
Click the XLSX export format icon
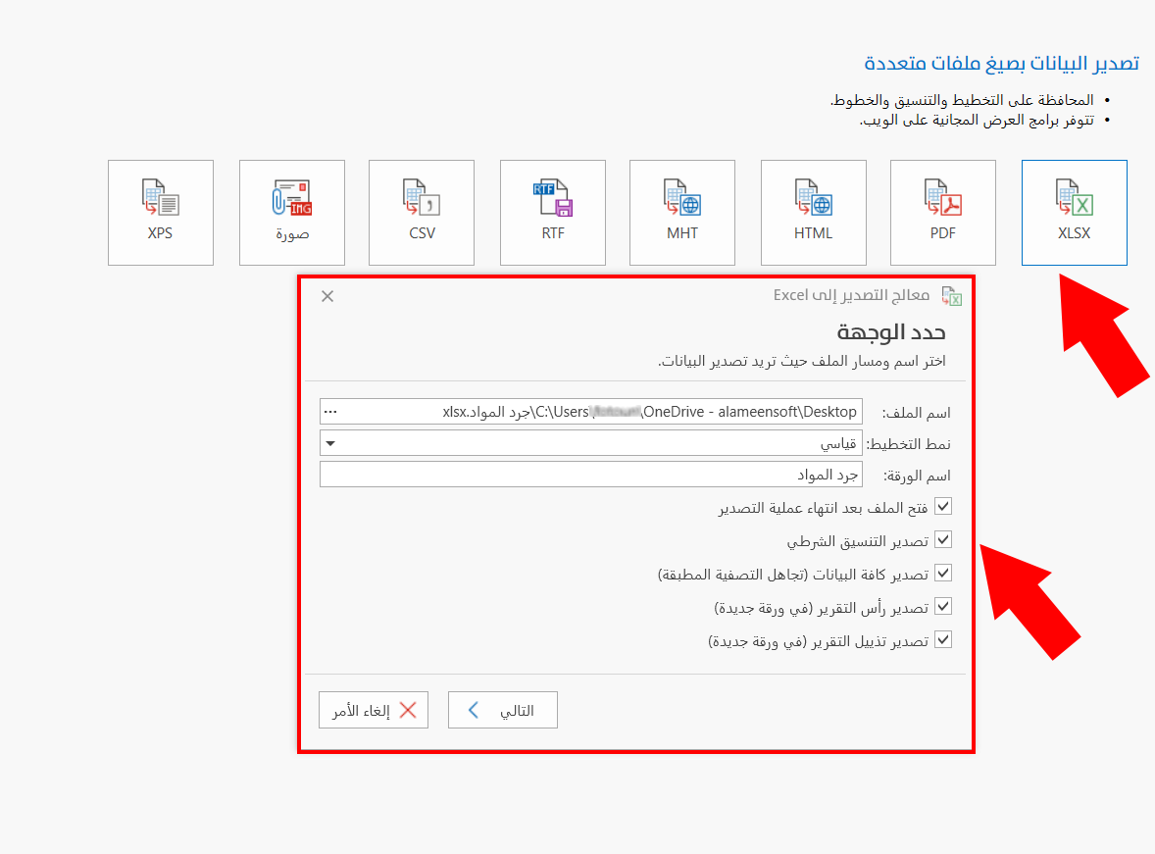point(1074,212)
